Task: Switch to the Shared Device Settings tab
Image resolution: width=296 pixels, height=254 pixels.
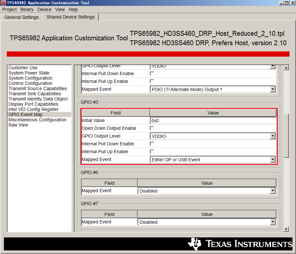Action: (x=70, y=17)
